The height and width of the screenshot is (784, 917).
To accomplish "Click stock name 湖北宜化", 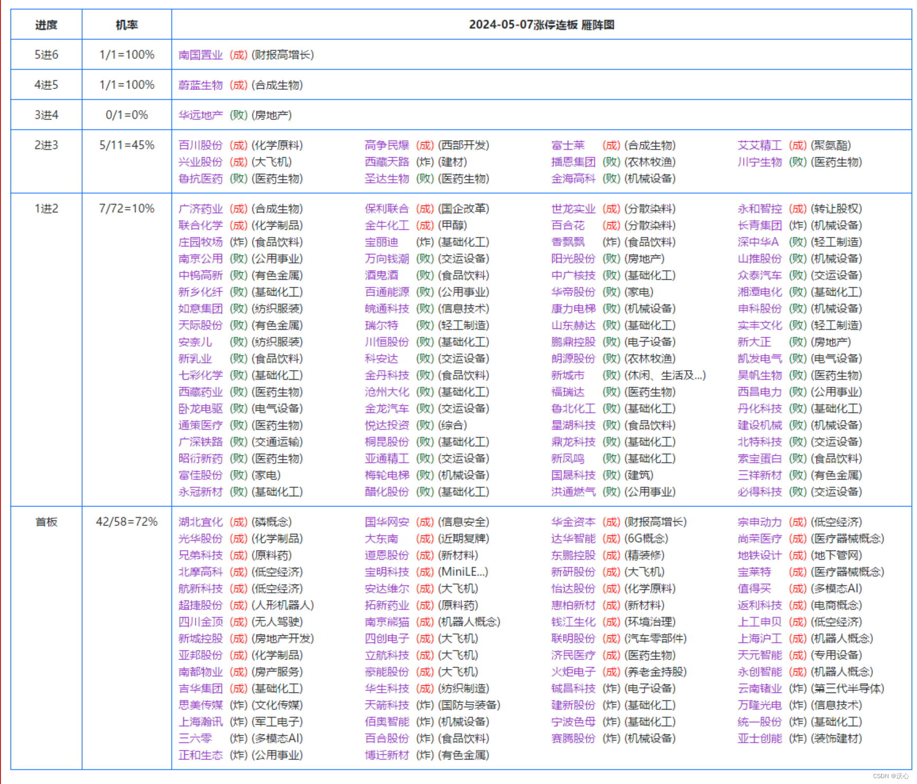I will [x=200, y=522].
